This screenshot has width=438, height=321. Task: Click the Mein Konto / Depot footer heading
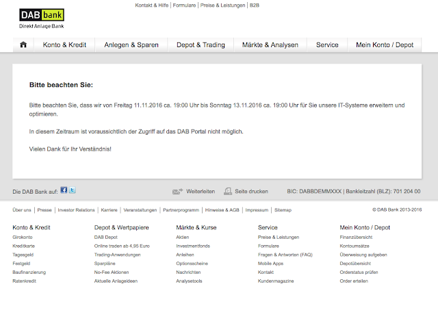[365, 228]
